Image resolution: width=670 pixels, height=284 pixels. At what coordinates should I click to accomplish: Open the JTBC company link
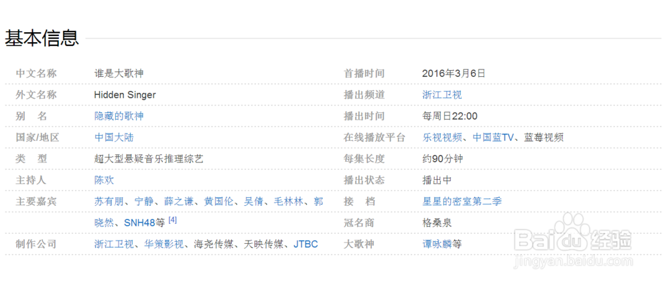point(306,244)
